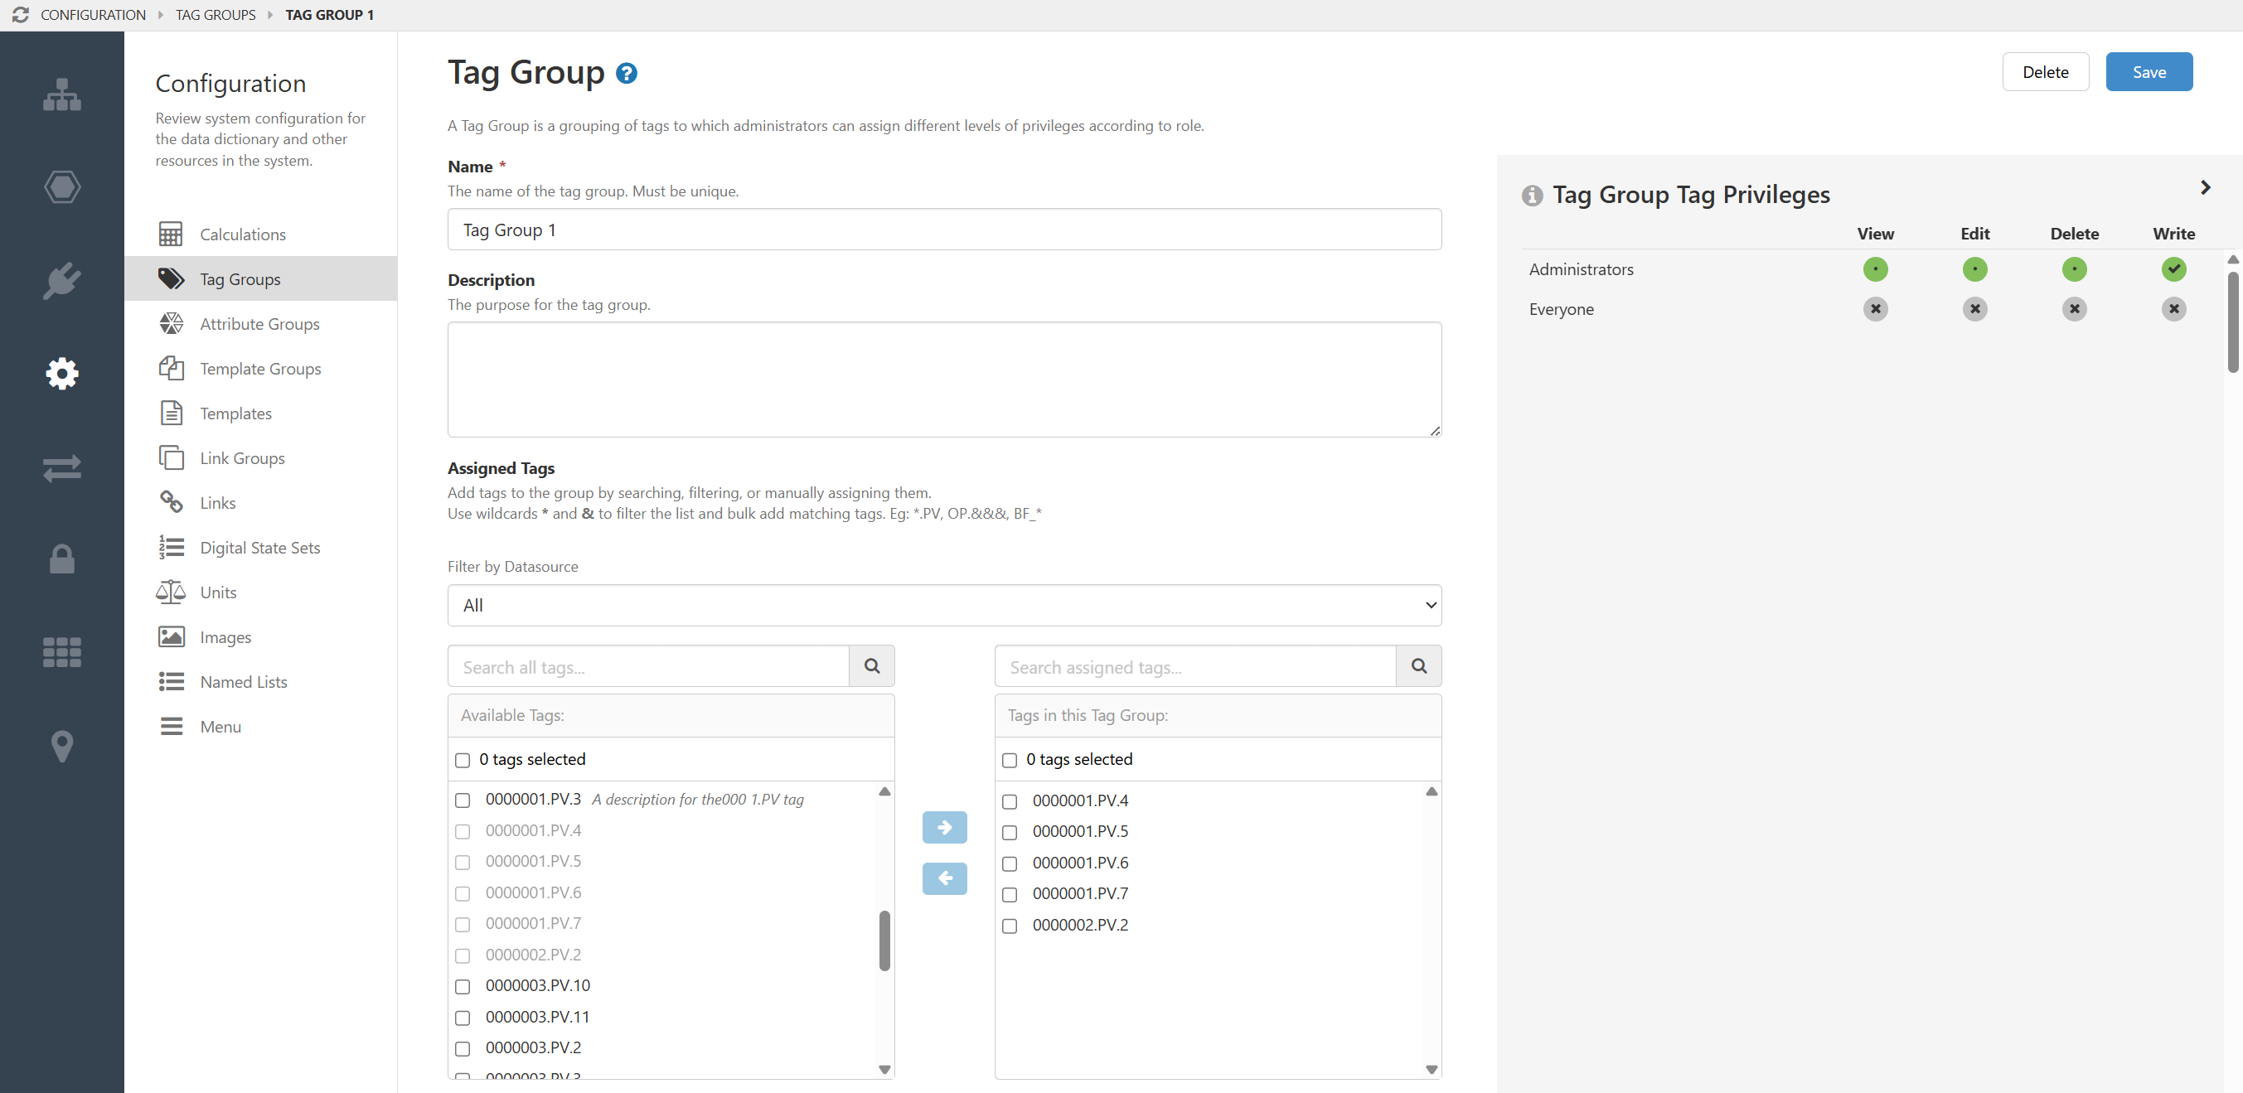Image resolution: width=2243 pixels, height=1093 pixels.
Task: Toggle Everyone's View privilege
Action: 1876,309
